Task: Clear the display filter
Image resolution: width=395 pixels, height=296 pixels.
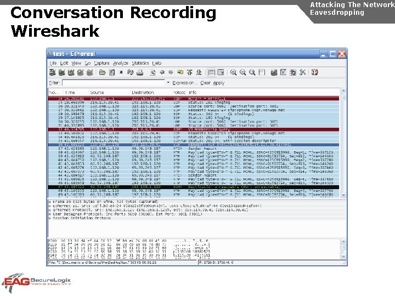Action: 205,83
